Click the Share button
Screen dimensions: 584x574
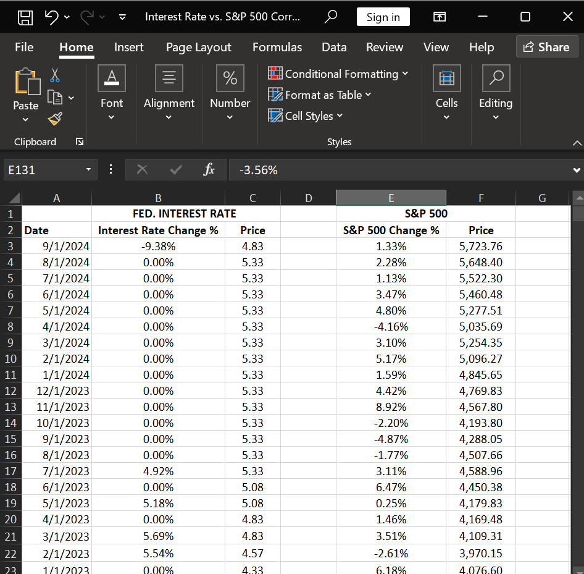546,46
